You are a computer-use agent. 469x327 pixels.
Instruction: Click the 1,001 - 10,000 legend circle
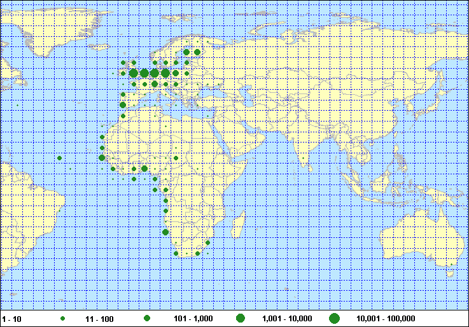point(241,318)
